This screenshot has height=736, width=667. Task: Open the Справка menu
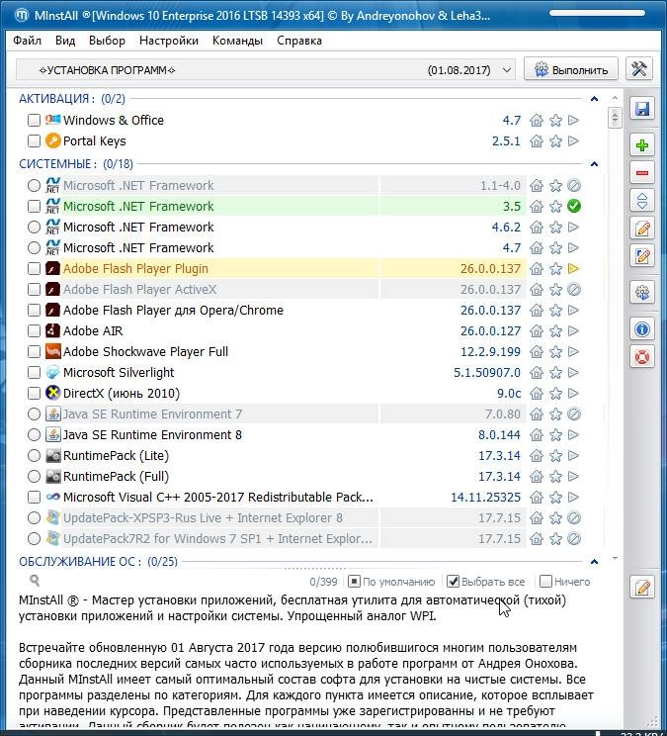pyautogui.click(x=299, y=41)
